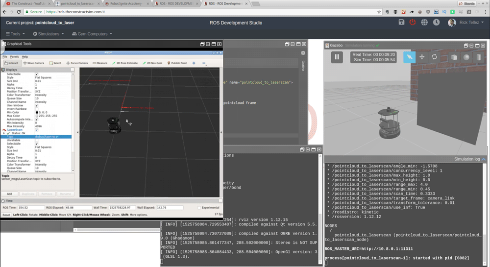Enable the Experimental checkbox in Time panel
Viewport: 490px width, 267px height.
tap(199, 208)
